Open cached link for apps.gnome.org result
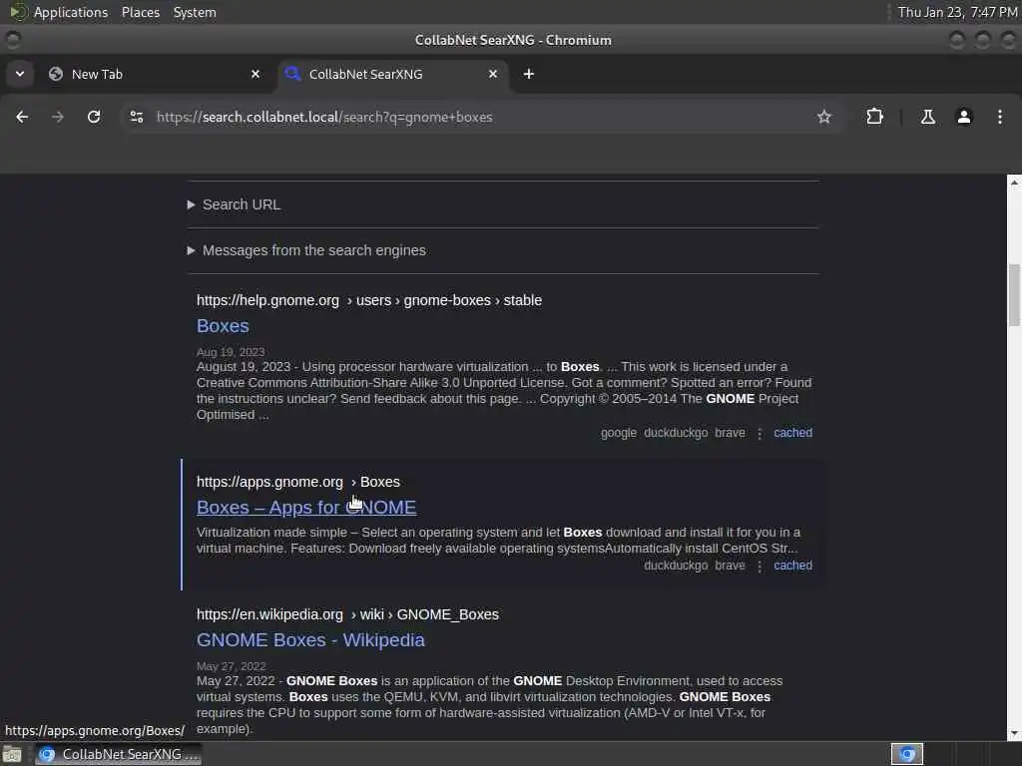 click(792, 566)
